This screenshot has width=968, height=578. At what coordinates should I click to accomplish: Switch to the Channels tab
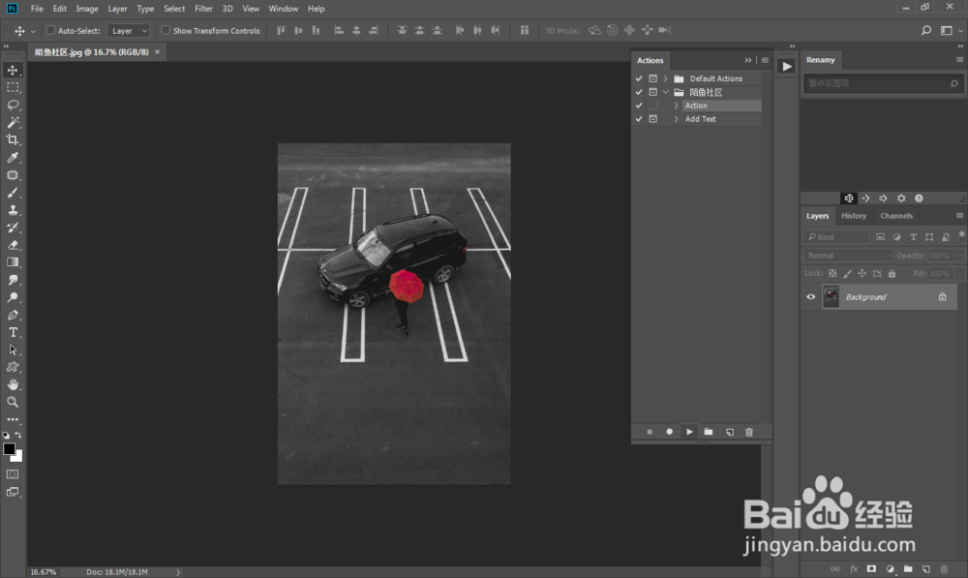point(895,216)
